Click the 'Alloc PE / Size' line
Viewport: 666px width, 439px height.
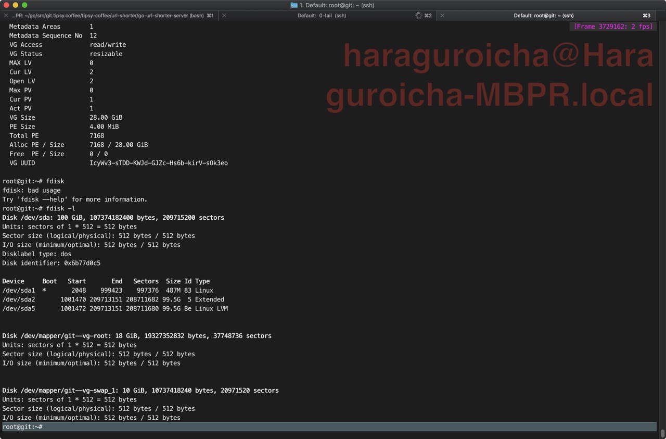(x=79, y=145)
